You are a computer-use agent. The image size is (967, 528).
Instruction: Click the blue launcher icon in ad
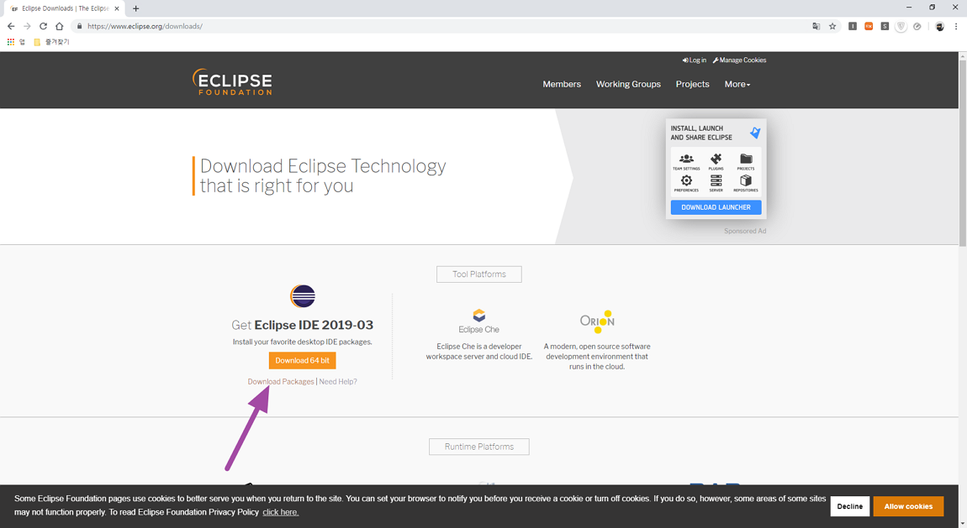pyautogui.click(x=755, y=133)
